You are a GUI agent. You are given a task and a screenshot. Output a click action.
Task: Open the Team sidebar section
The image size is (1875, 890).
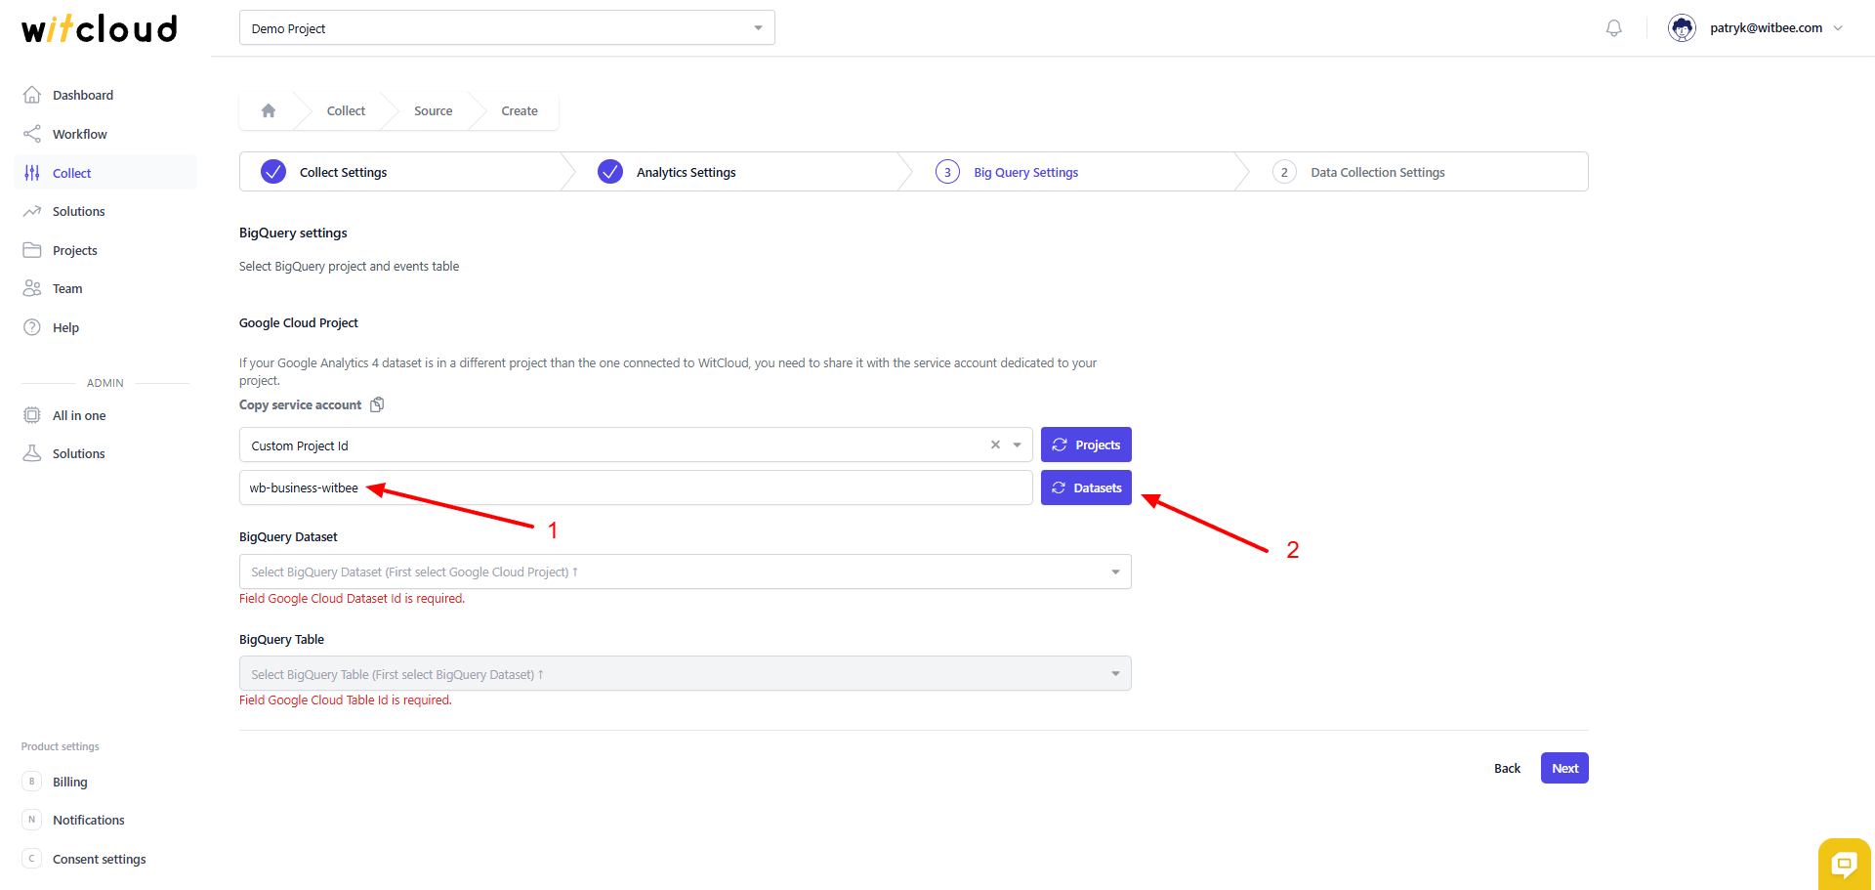[x=67, y=288]
